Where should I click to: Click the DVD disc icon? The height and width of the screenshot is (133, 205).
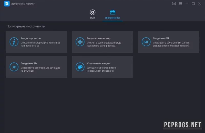93,12
